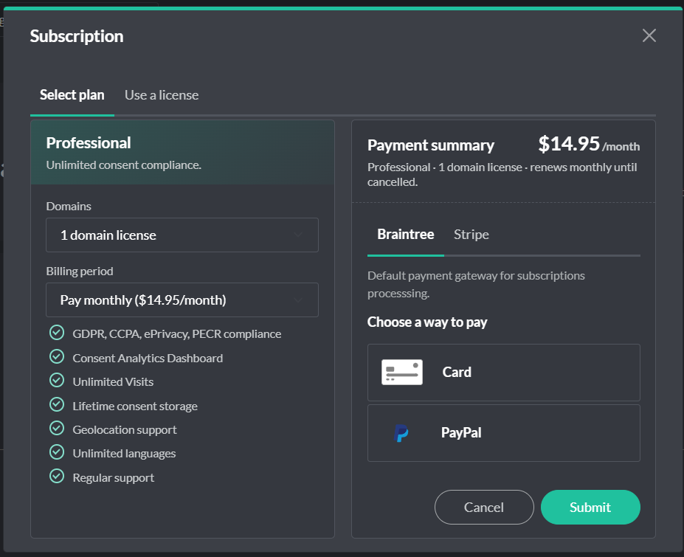Click the 'renews monthly until cancelled' description
Screen dimensions: 684x557
(502, 174)
